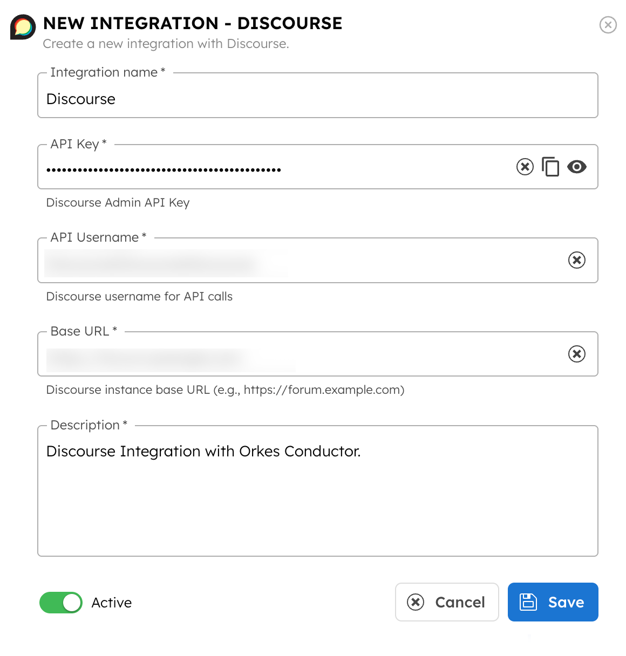Clear the API Key field
Screen dimensions: 626x656
pos(525,167)
